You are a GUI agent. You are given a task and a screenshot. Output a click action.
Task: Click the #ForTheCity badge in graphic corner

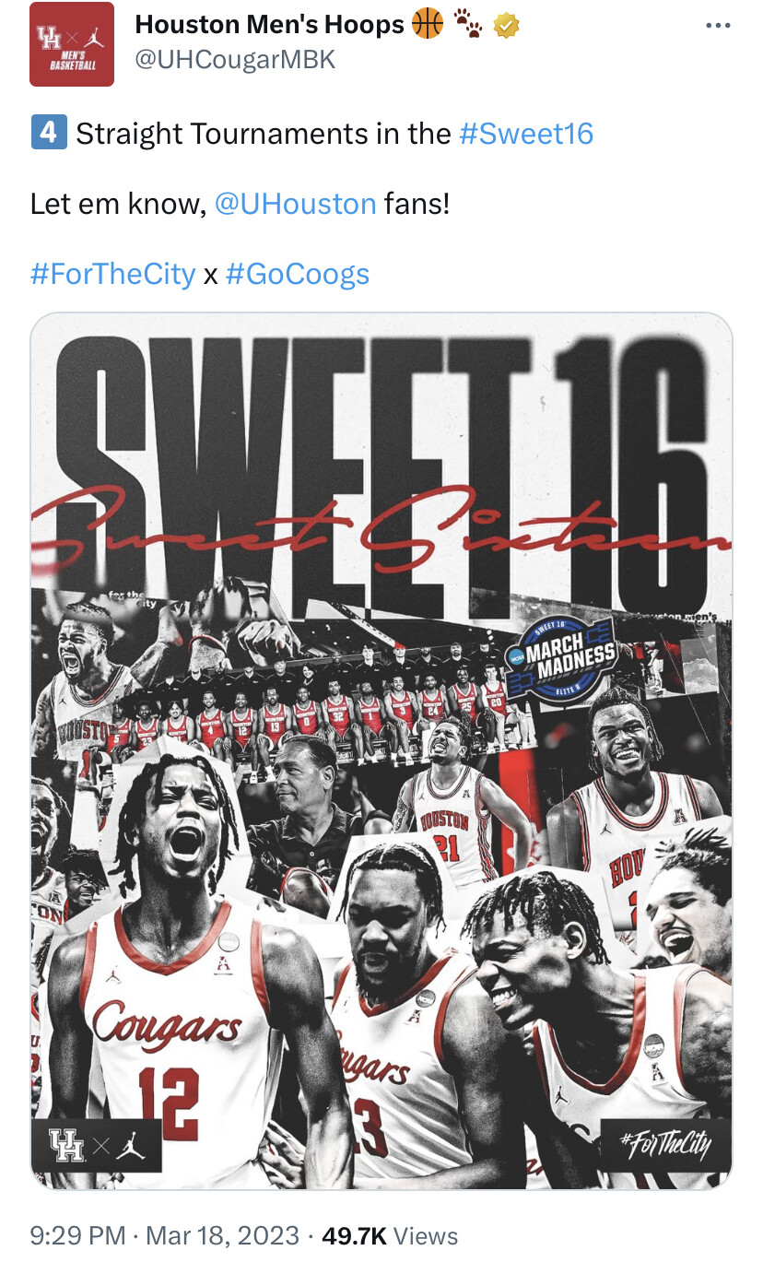(665, 1145)
